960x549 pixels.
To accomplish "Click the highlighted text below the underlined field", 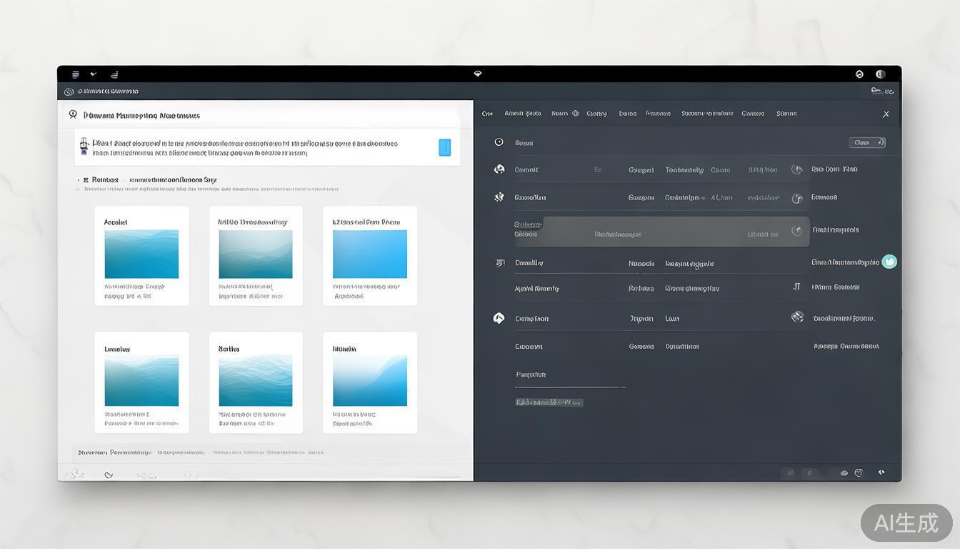I will [549, 402].
